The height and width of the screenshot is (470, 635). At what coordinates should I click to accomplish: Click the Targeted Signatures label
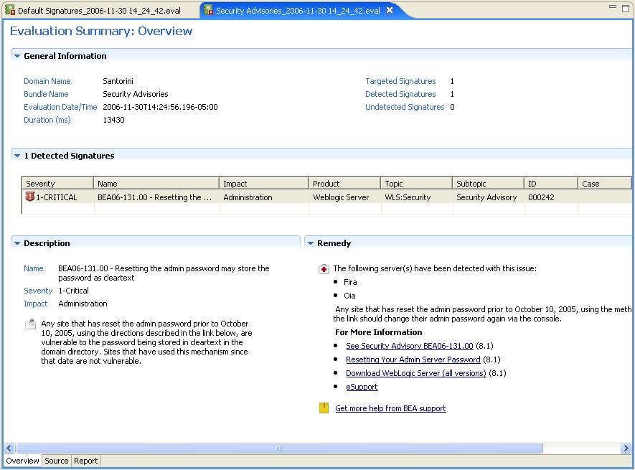click(400, 81)
